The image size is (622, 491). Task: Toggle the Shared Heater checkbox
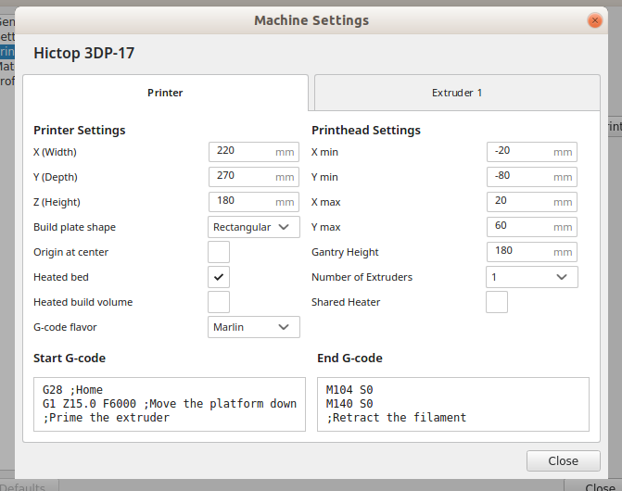tap(497, 302)
